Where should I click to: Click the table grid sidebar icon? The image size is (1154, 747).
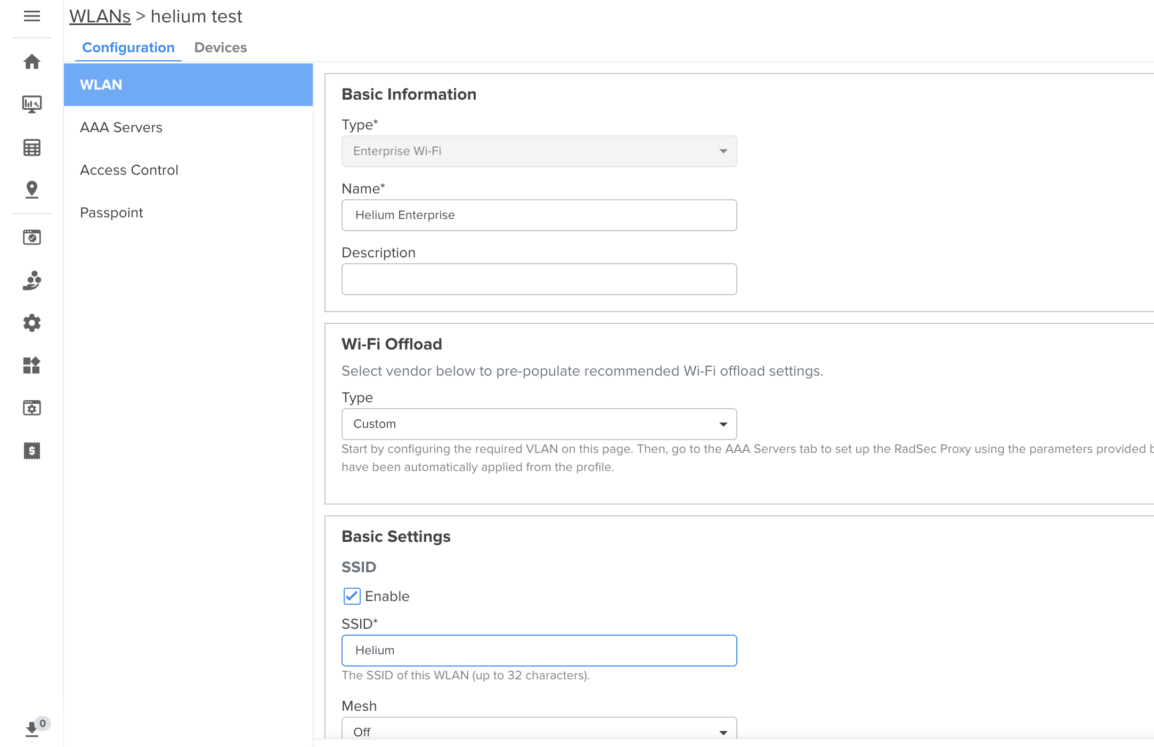[32, 148]
